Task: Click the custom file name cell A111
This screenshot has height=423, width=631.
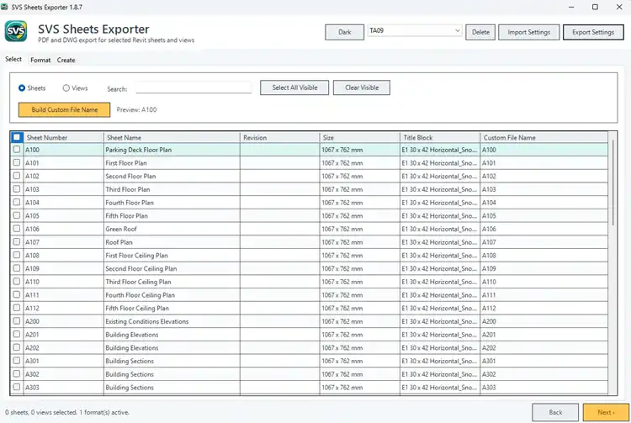Action: tap(544, 295)
